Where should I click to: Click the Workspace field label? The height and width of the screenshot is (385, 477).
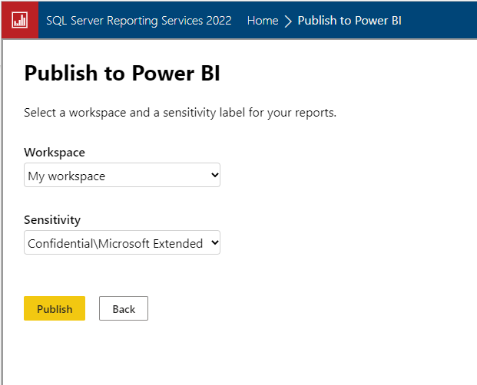(55, 153)
